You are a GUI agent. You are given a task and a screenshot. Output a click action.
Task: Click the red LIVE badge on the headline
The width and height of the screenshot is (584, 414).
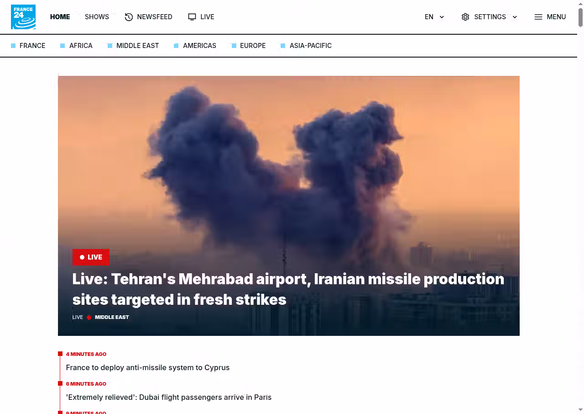pos(91,257)
